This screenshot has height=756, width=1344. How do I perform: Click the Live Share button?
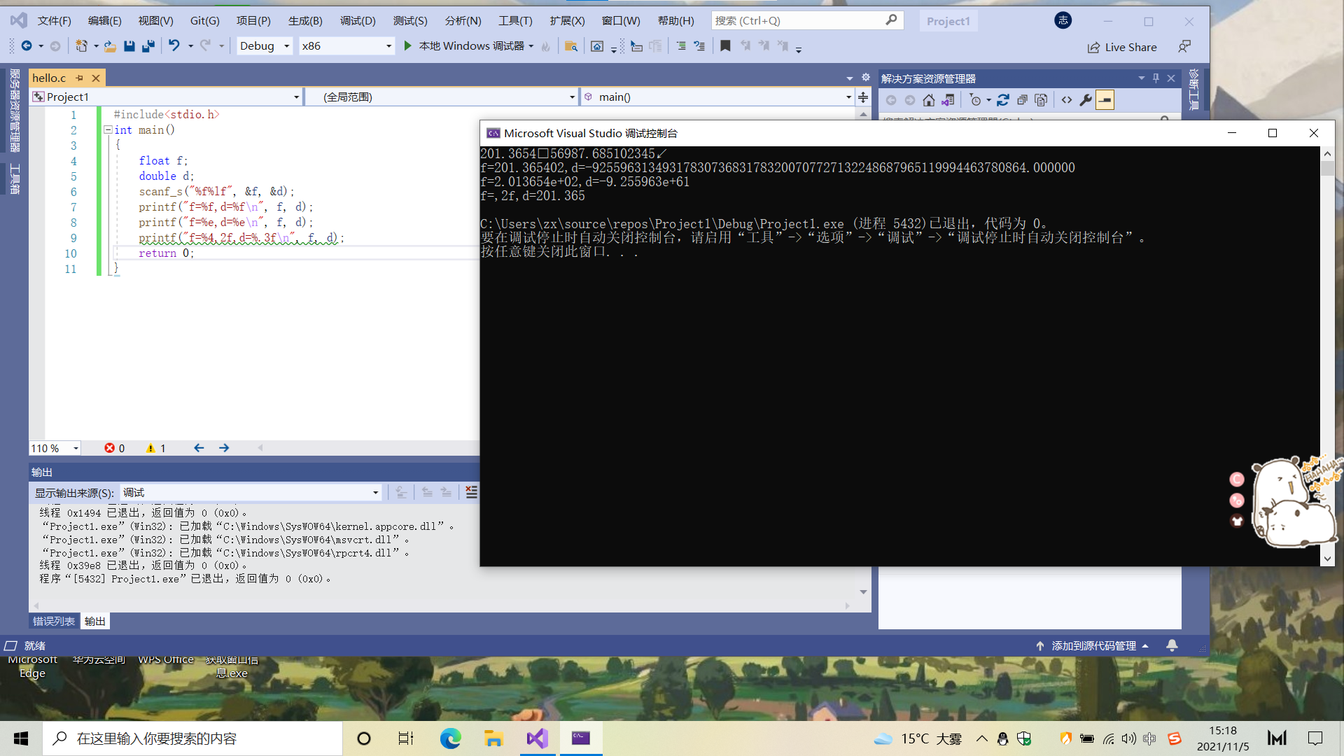[1122, 47]
